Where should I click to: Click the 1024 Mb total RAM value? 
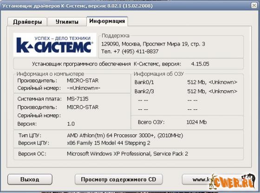[x=196, y=122]
